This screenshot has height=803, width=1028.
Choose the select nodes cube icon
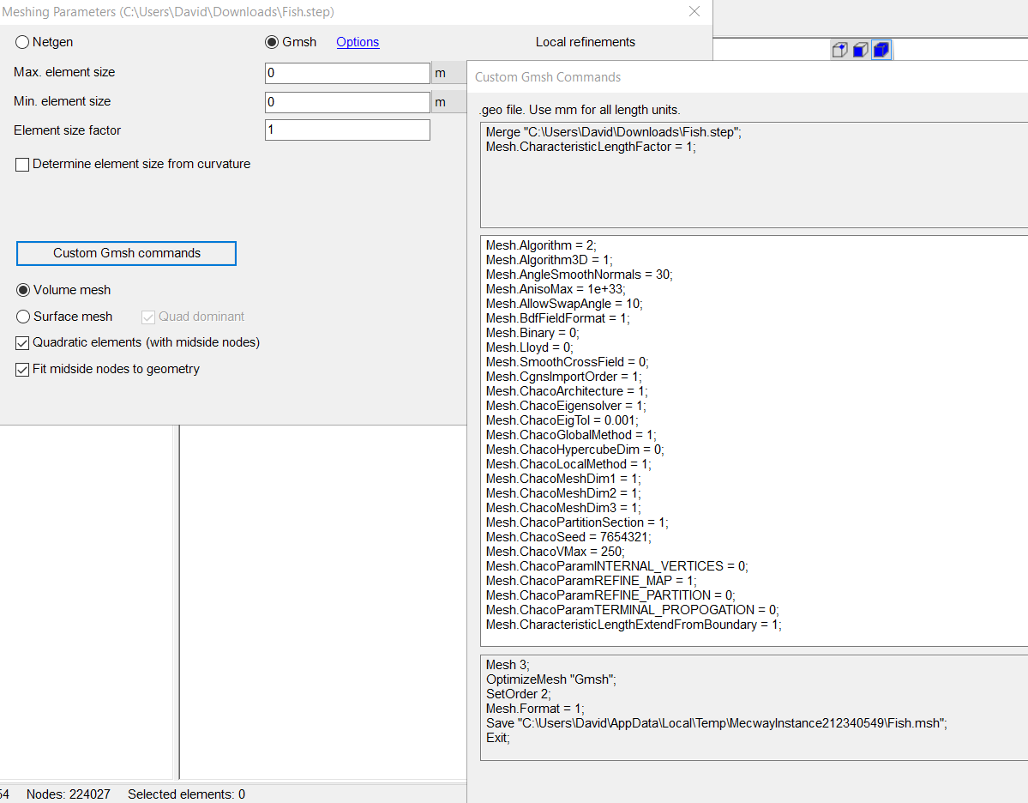pyautogui.click(x=840, y=50)
